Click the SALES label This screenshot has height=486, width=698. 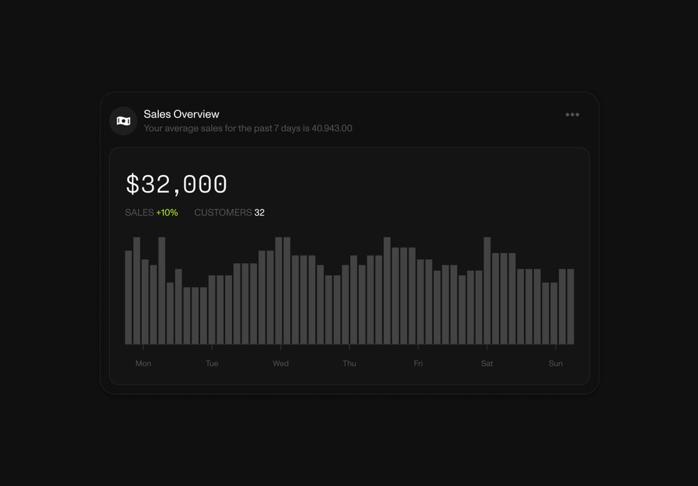[139, 212]
